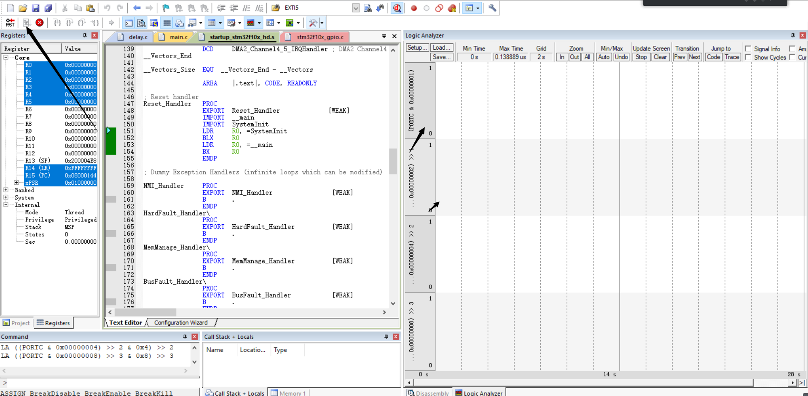Step over the current line
Screen dimensions: 808x396
[70, 23]
